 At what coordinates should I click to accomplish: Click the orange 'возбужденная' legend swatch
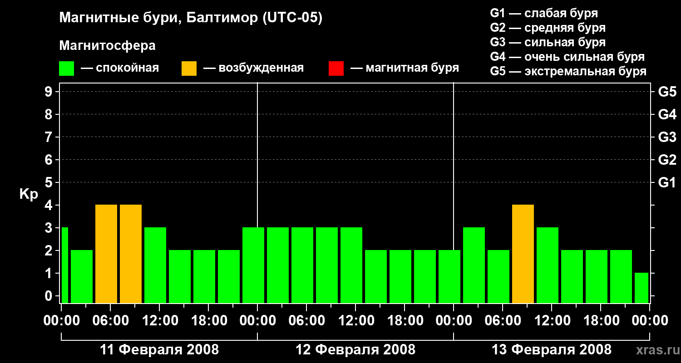tap(189, 69)
